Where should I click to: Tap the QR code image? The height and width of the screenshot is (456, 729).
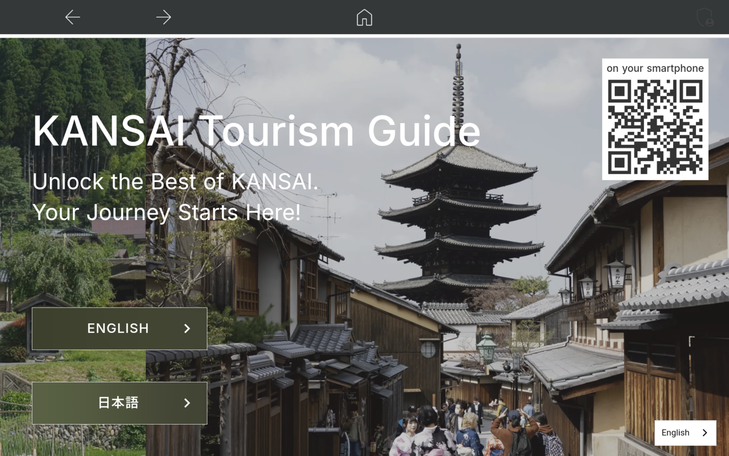(655, 127)
